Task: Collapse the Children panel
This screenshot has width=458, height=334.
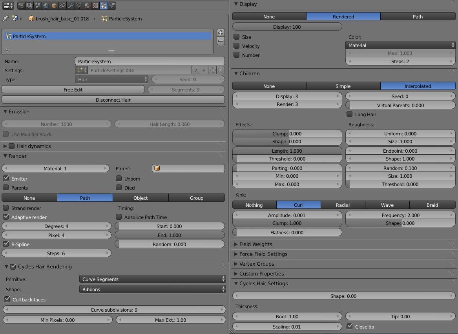Action: coord(236,74)
